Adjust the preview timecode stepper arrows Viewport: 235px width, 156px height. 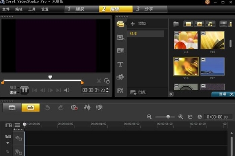click(107, 90)
